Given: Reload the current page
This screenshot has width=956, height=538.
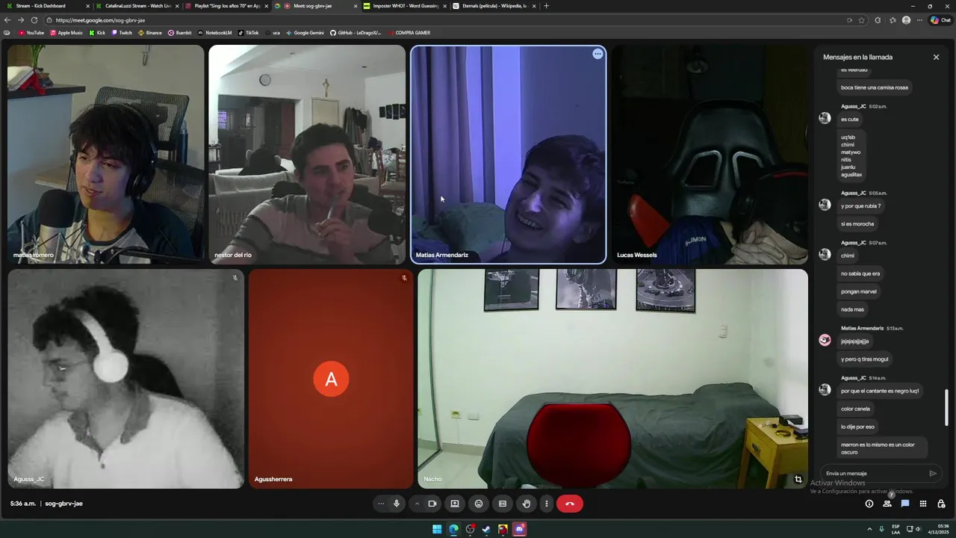Looking at the screenshot, I should click(34, 20).
